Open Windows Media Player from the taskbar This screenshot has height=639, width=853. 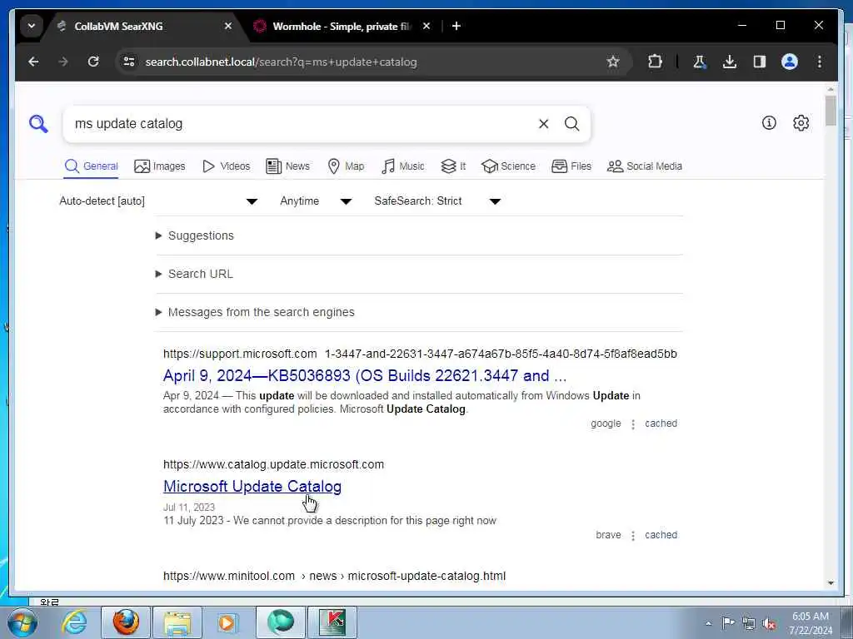pos(228,622)
